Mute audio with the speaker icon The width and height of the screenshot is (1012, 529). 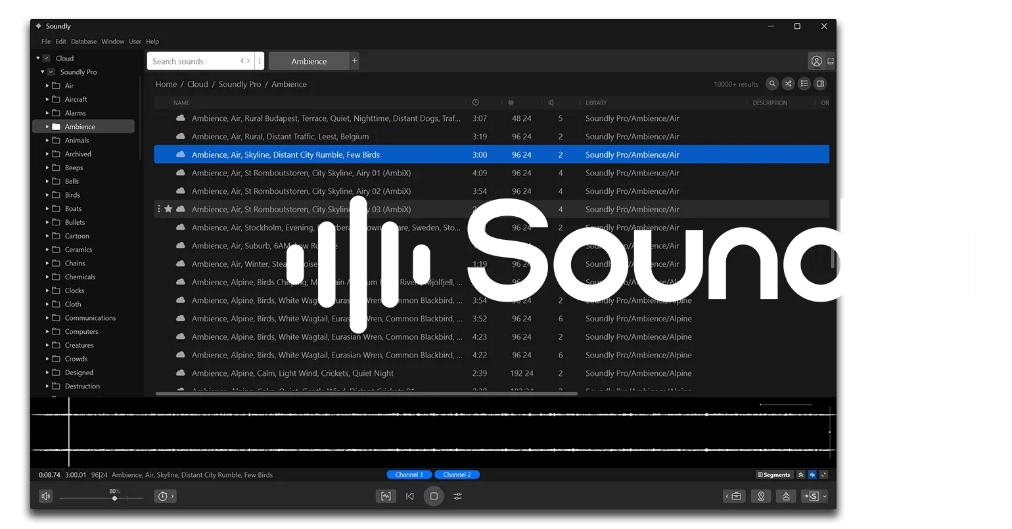[x=45, y=496]
